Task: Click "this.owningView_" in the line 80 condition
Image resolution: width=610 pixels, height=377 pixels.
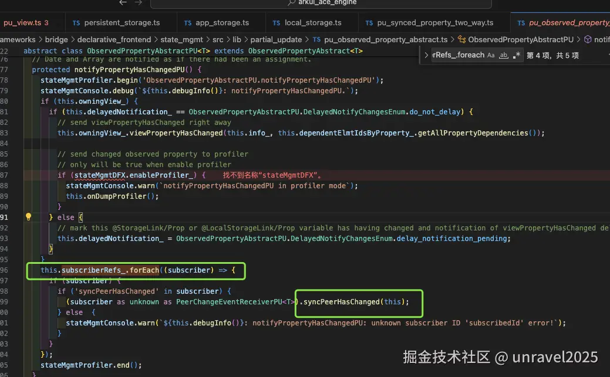Action: [93, 101]
